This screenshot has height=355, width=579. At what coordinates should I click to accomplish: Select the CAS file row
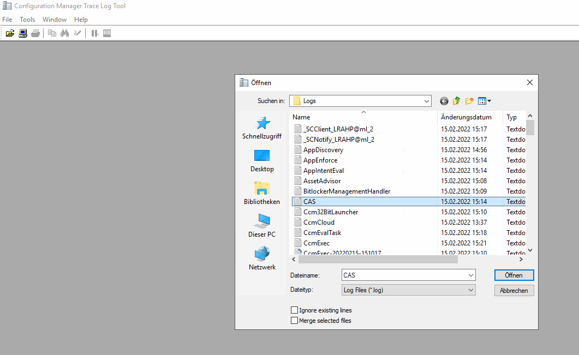tap(409, 201)
